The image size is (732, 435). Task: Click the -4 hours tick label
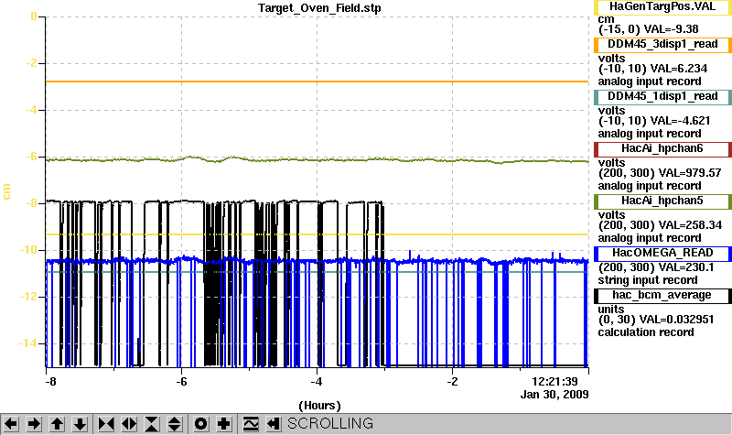(317, 382)
